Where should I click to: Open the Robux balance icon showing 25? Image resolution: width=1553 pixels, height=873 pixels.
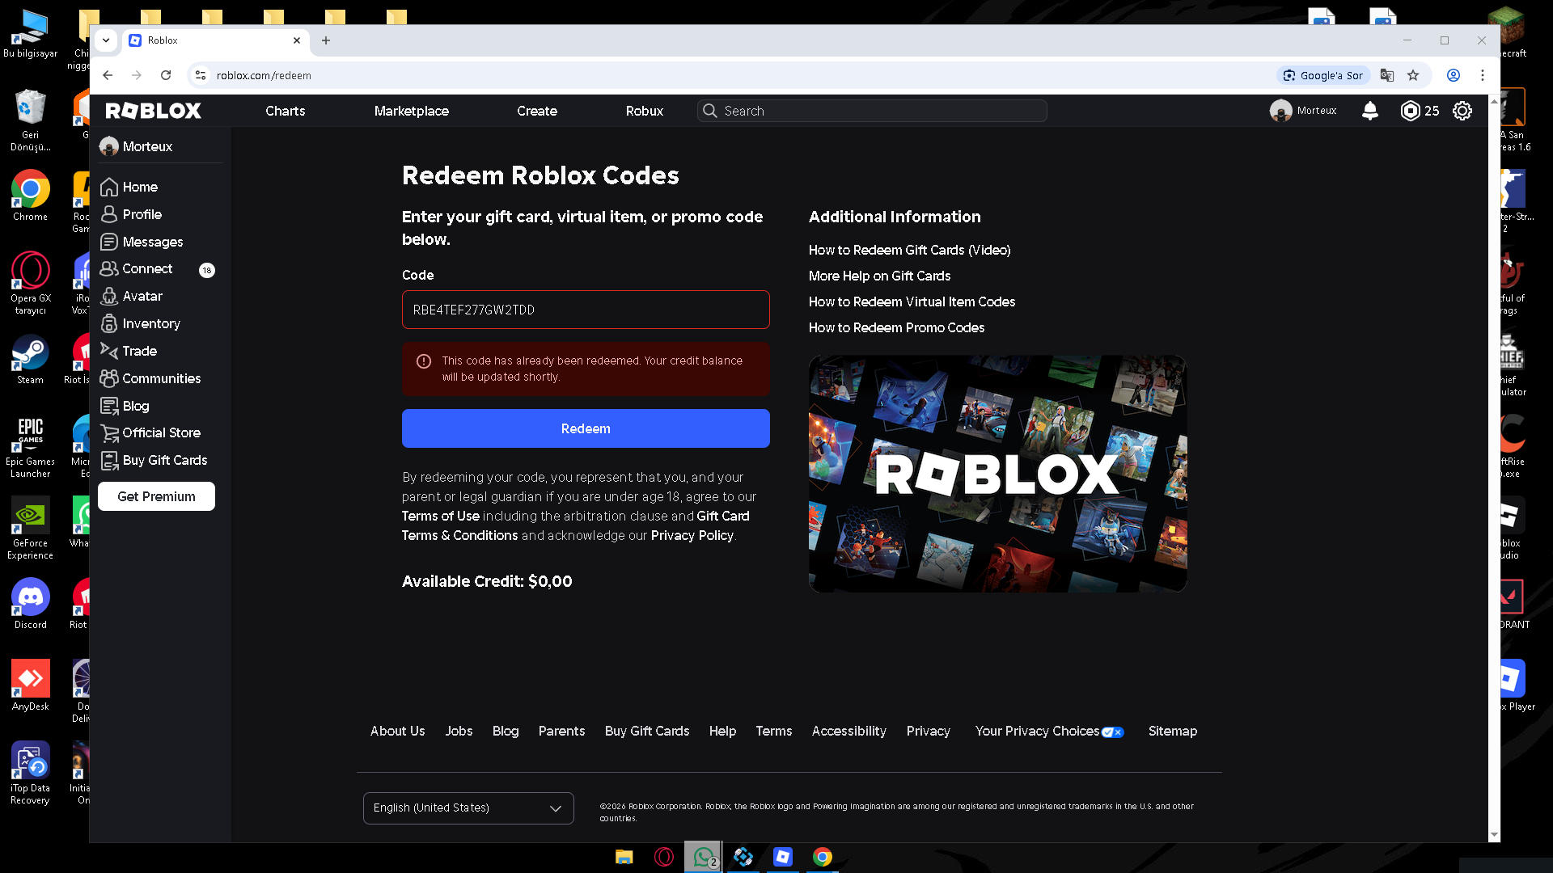pyautogui.click(x=1410, y=111)
